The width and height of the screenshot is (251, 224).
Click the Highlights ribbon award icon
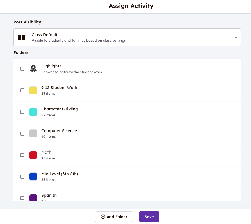tap(33, 68)
